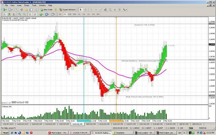Select the Fibonacci Retracement tool
This screenshot has height=135, width=216.
[x=110, y=10]
